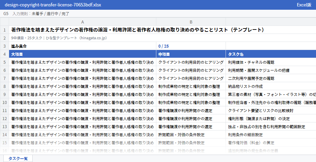This screenshot has height=162, width=316.
Task: Click クライアントの利用目的のヒアリング in row 7
Action: 191,78
